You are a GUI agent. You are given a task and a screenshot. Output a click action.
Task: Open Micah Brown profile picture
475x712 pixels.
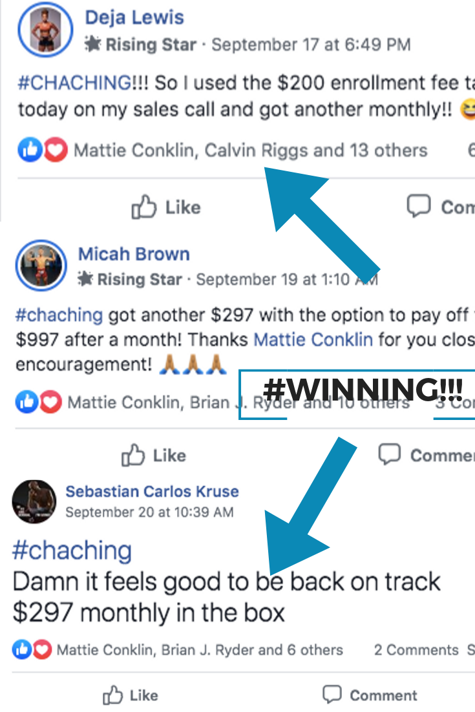tap(41, 266)
